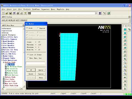Open the WorkPlane menu
This screenshot has height=99, width=132.
(36, 9)
